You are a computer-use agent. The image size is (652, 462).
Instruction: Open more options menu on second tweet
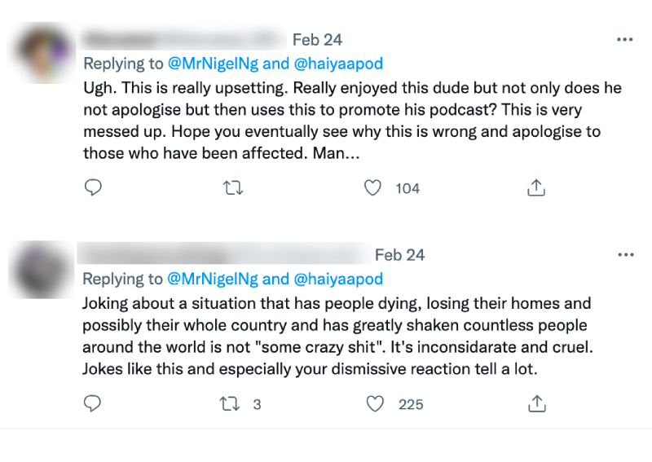[625, 254]
